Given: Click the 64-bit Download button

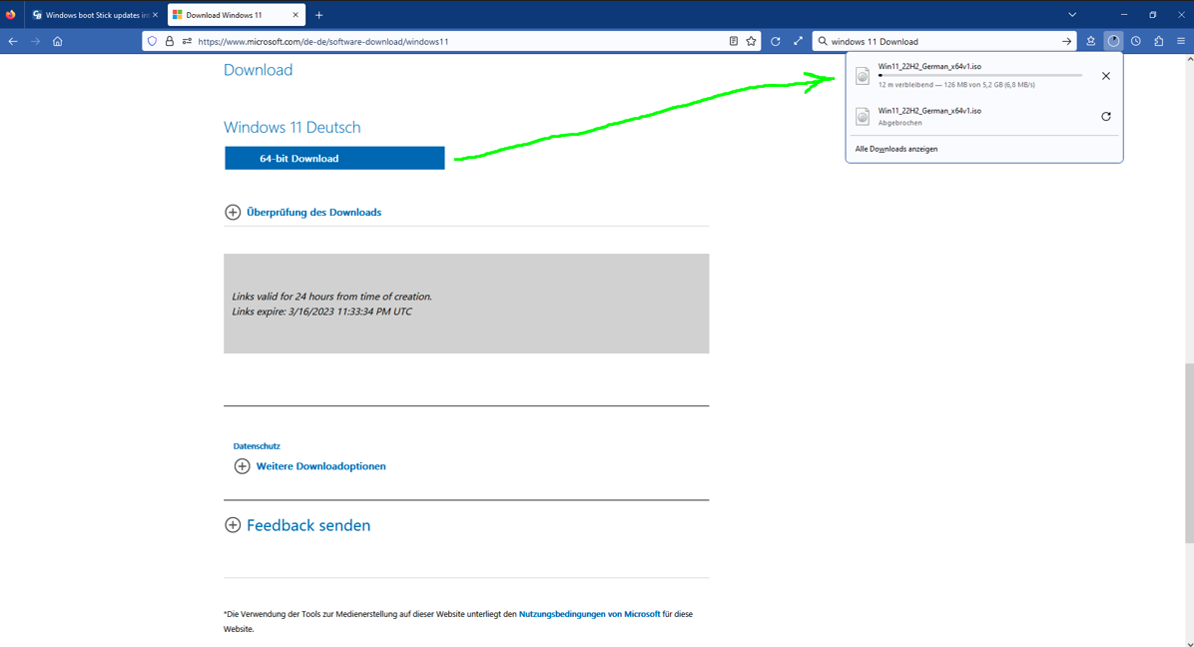Looking at the screenshot, I should click(x=334, y=159).
